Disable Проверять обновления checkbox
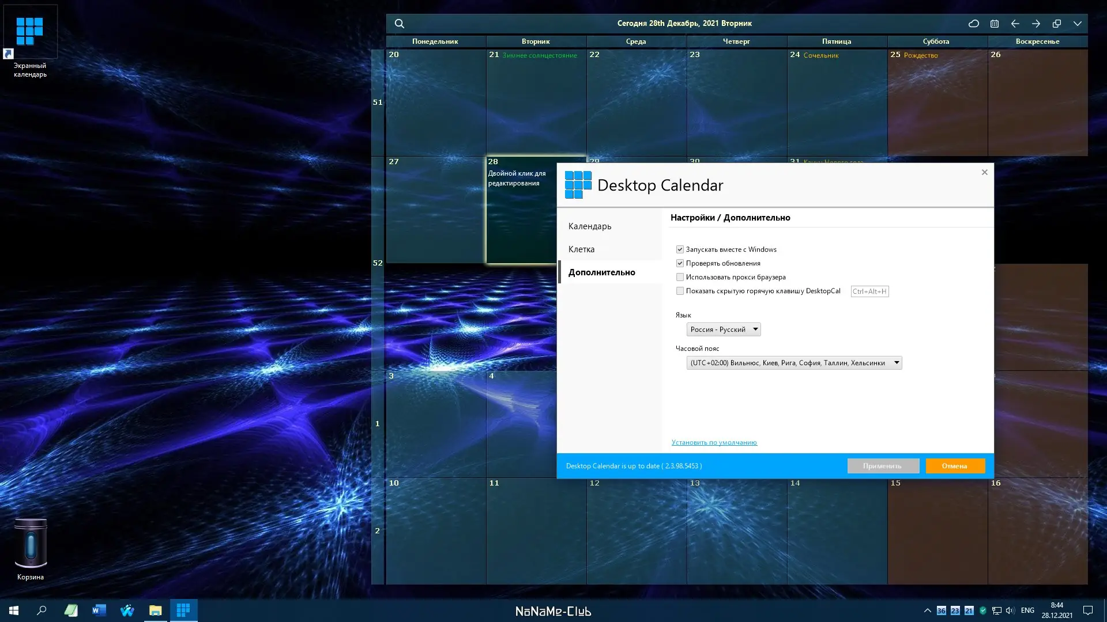Image resolution: width=1107 pixels, height=622 pixels. [680, 263]
